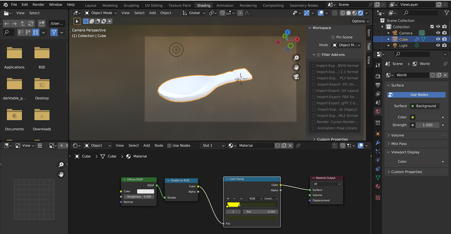Switch to wireframe viewport shading
Viewport: 451px width, 234px height.
(342, 13)
